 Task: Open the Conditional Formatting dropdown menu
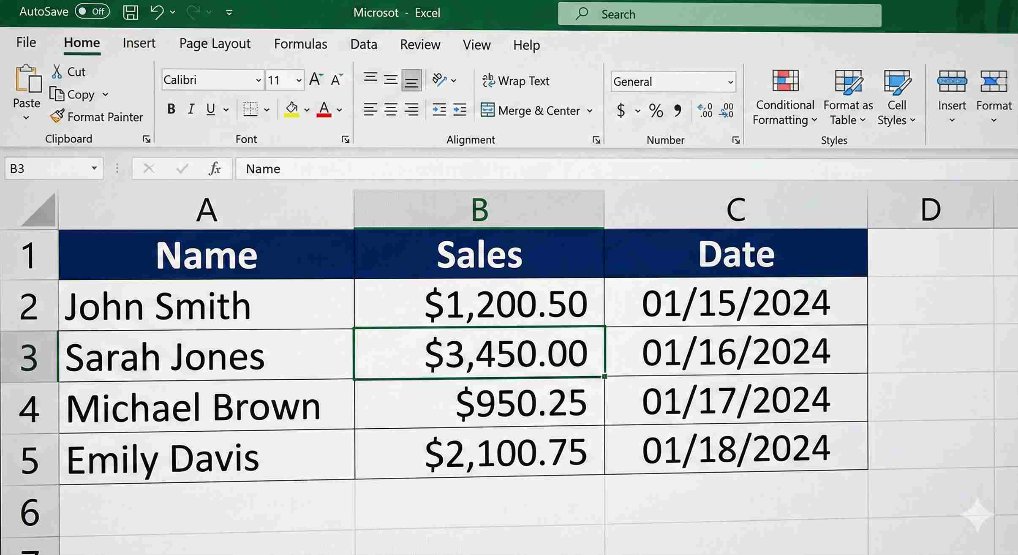tap(785, 97)
